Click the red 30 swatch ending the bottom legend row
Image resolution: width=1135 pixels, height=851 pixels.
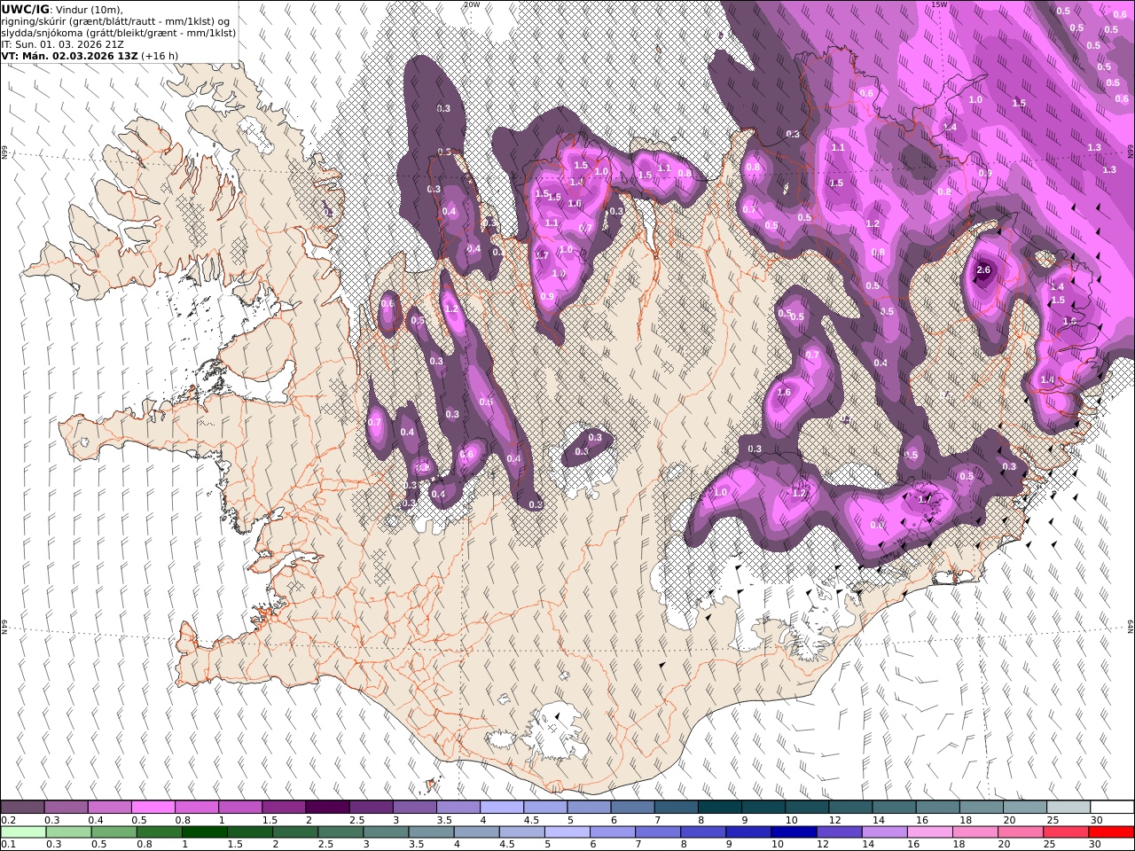1111,831
